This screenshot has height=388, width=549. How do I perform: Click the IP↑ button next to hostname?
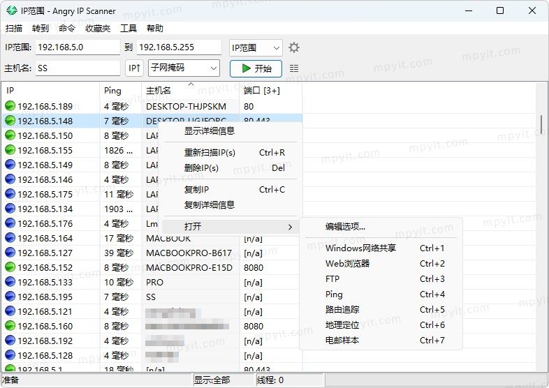tap(134, 68)
